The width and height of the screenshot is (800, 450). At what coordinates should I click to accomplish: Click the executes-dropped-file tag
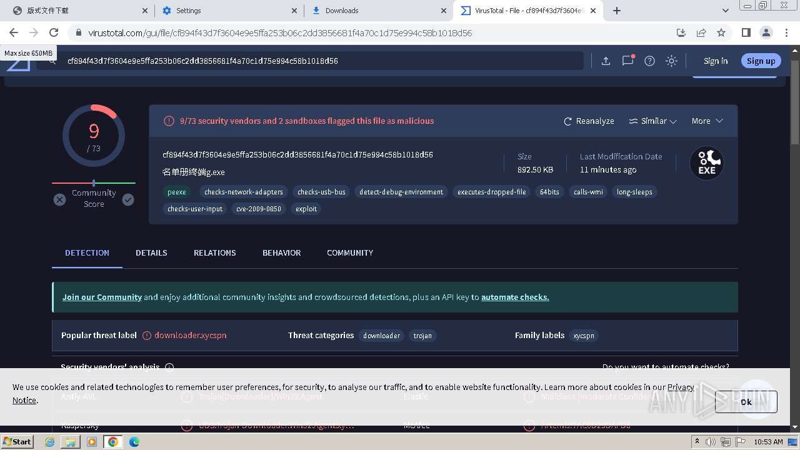pyautogui.click(x=492, y=192)
